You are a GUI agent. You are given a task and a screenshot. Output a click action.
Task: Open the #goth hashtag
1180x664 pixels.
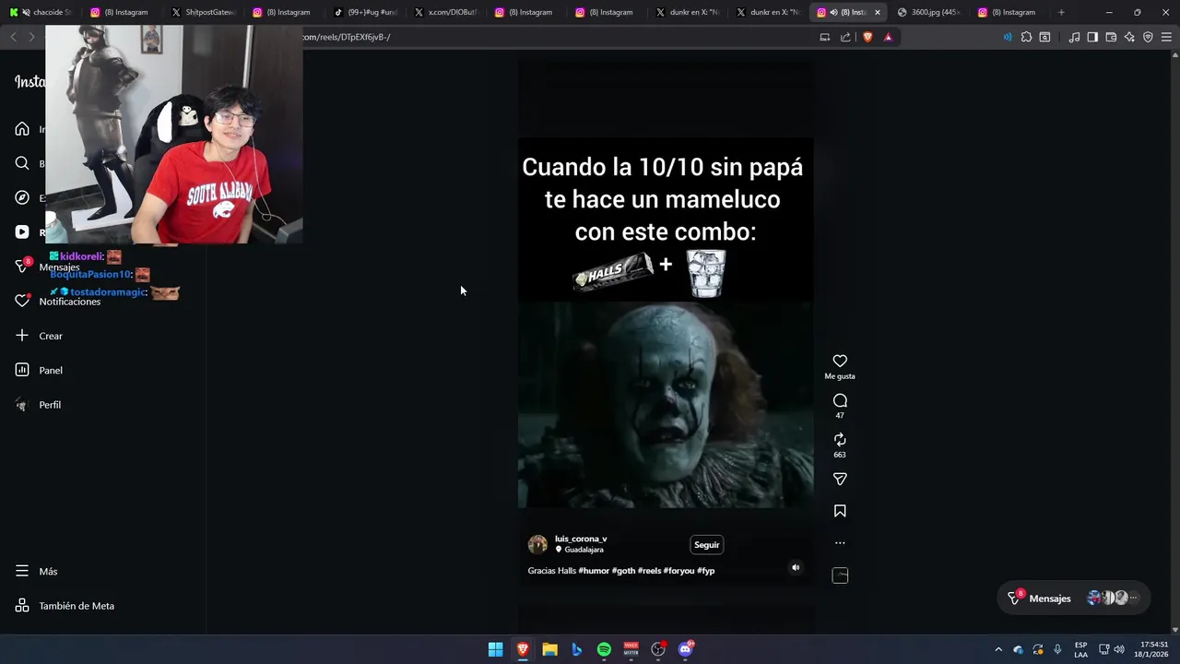click(623, 571)
